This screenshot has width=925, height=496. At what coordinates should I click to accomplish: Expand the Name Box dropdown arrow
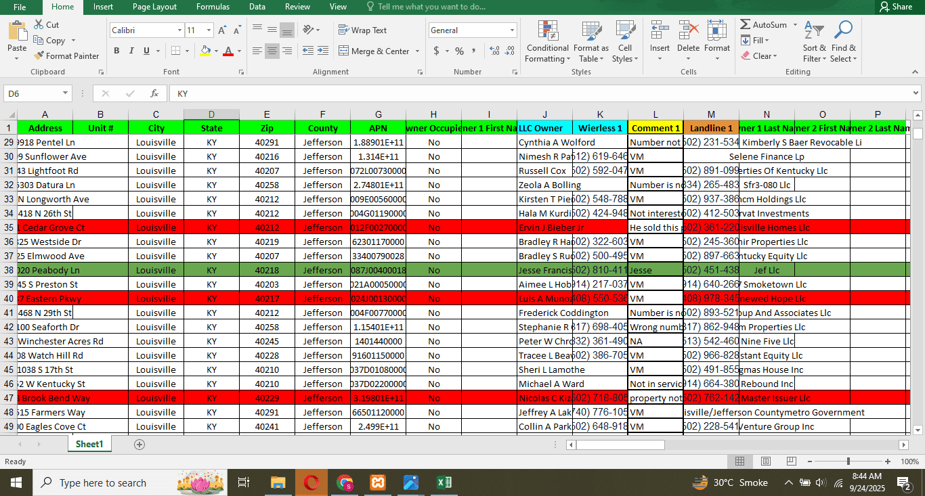pyautogui.click(x=66, y=93)
